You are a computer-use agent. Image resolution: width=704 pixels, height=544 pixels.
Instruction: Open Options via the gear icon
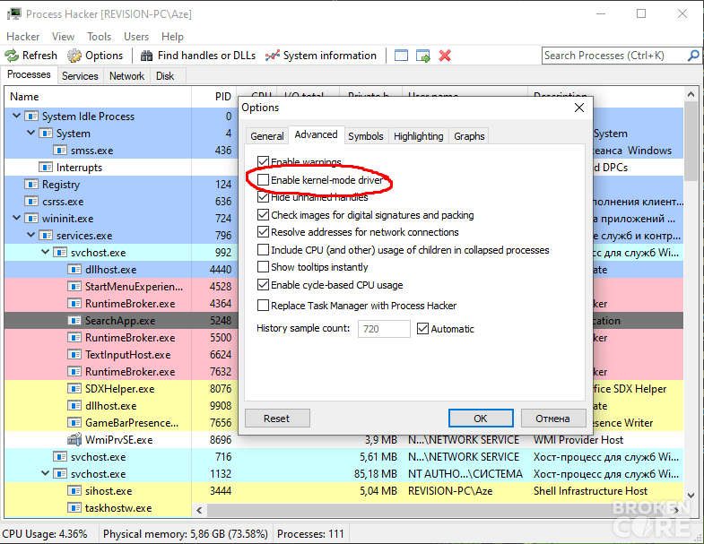74,56
